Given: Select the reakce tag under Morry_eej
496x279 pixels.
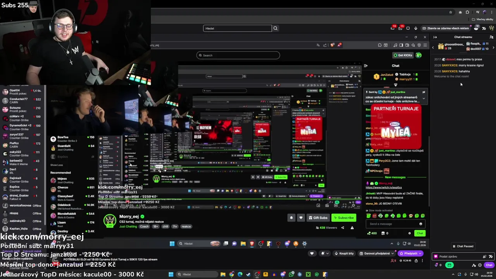Looking at the screenshot, I should [x=186, y=227].
